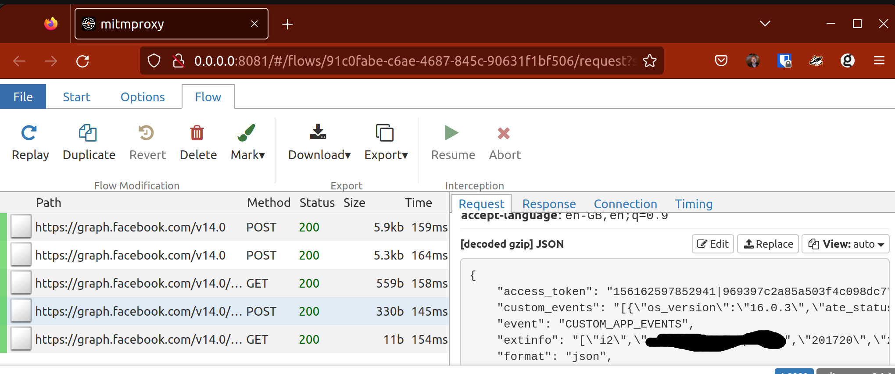The height and width of the screenshot is (374, 895).
Task: Click the Edit body button
Action: point(712,244)
